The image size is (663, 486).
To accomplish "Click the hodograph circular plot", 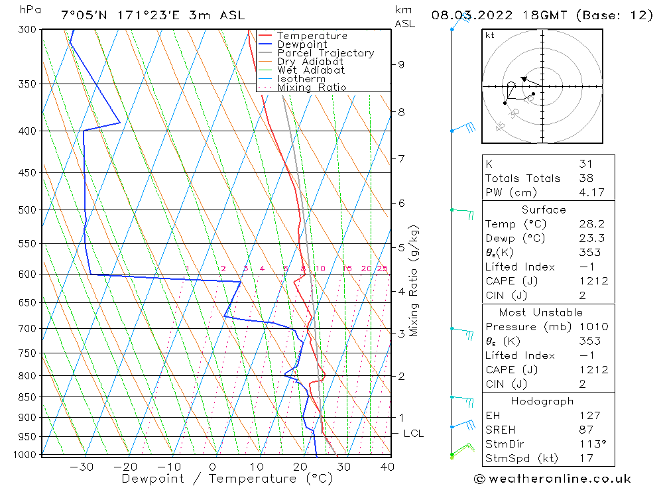I will click(x=542, y=86).
